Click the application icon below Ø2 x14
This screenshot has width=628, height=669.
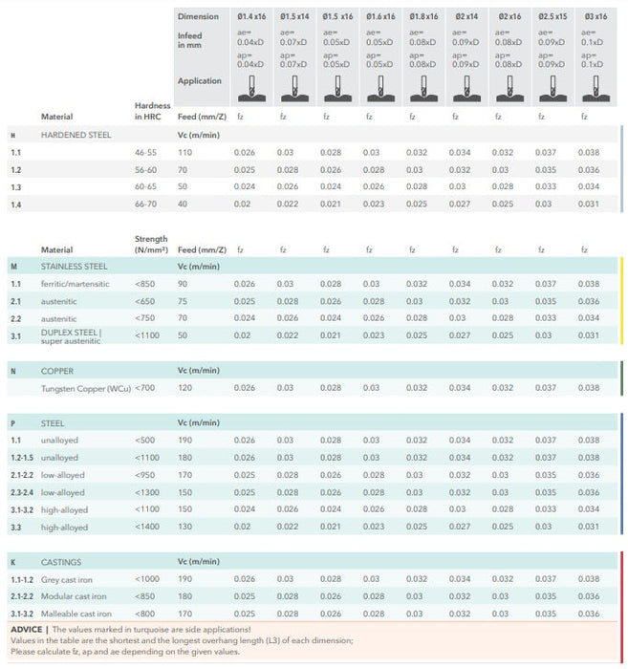click(x=466, y=84)
